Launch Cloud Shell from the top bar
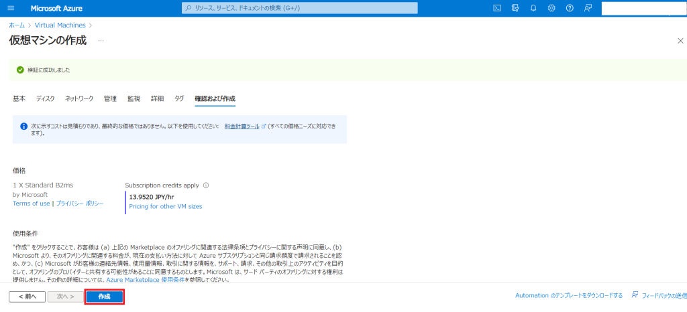 click(497, 8)
